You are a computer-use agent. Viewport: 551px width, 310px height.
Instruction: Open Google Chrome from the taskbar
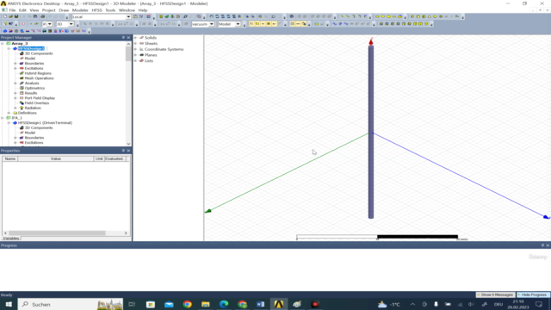(188, 304)
